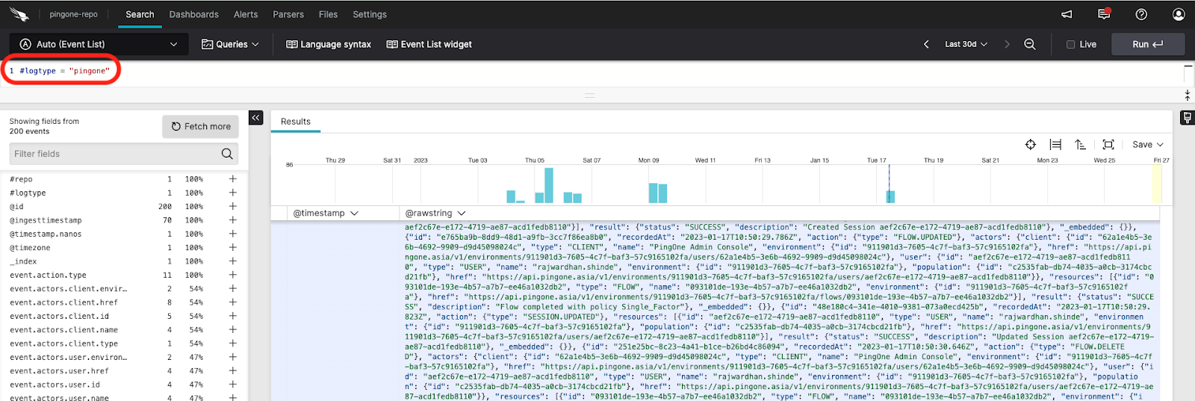Viewport: 1195px width, 401px height.
Task: Run the query with Run button
Action: tap(1147, 44)
